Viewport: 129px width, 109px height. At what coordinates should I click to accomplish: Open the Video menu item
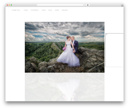44,10
